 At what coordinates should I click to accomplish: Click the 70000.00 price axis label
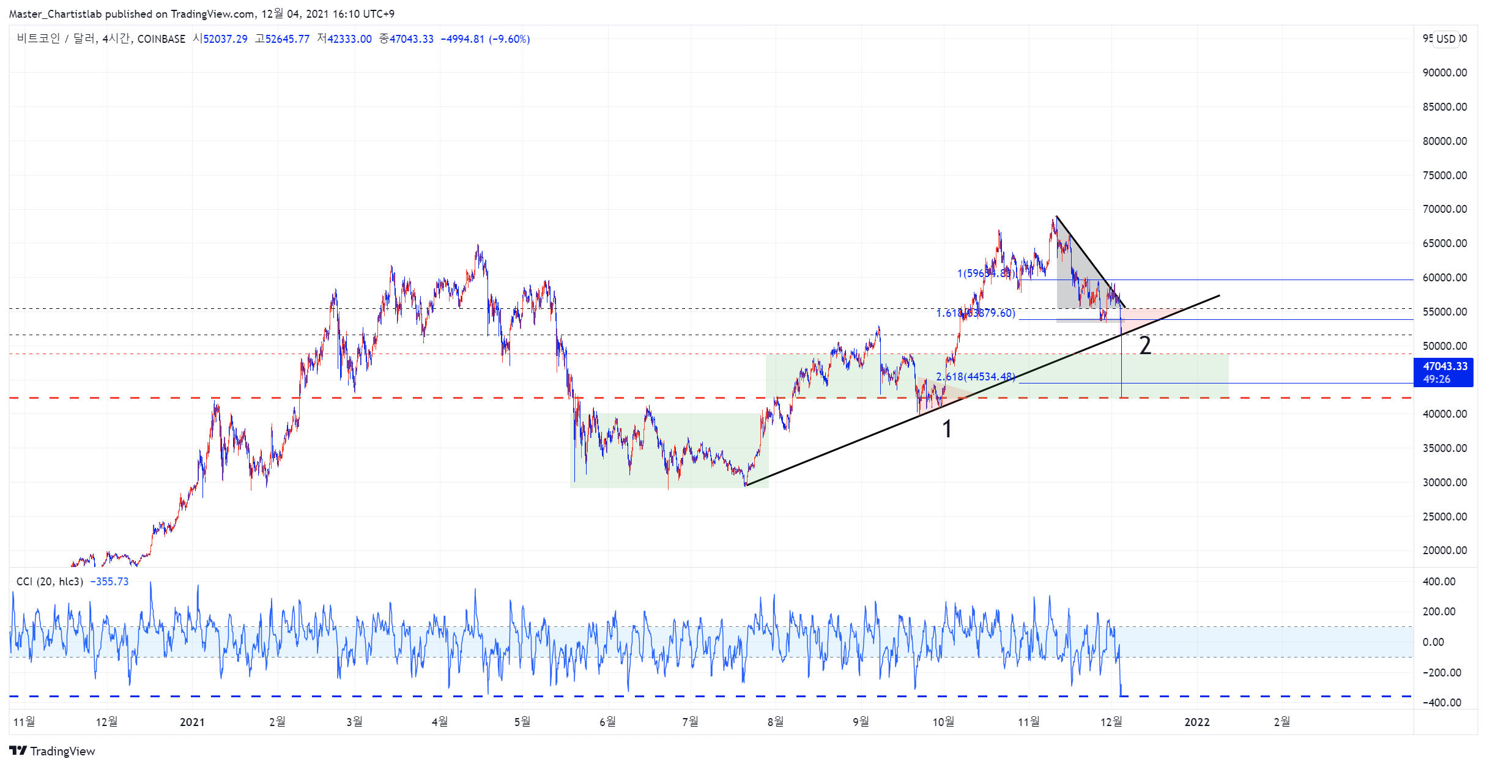1445,209
